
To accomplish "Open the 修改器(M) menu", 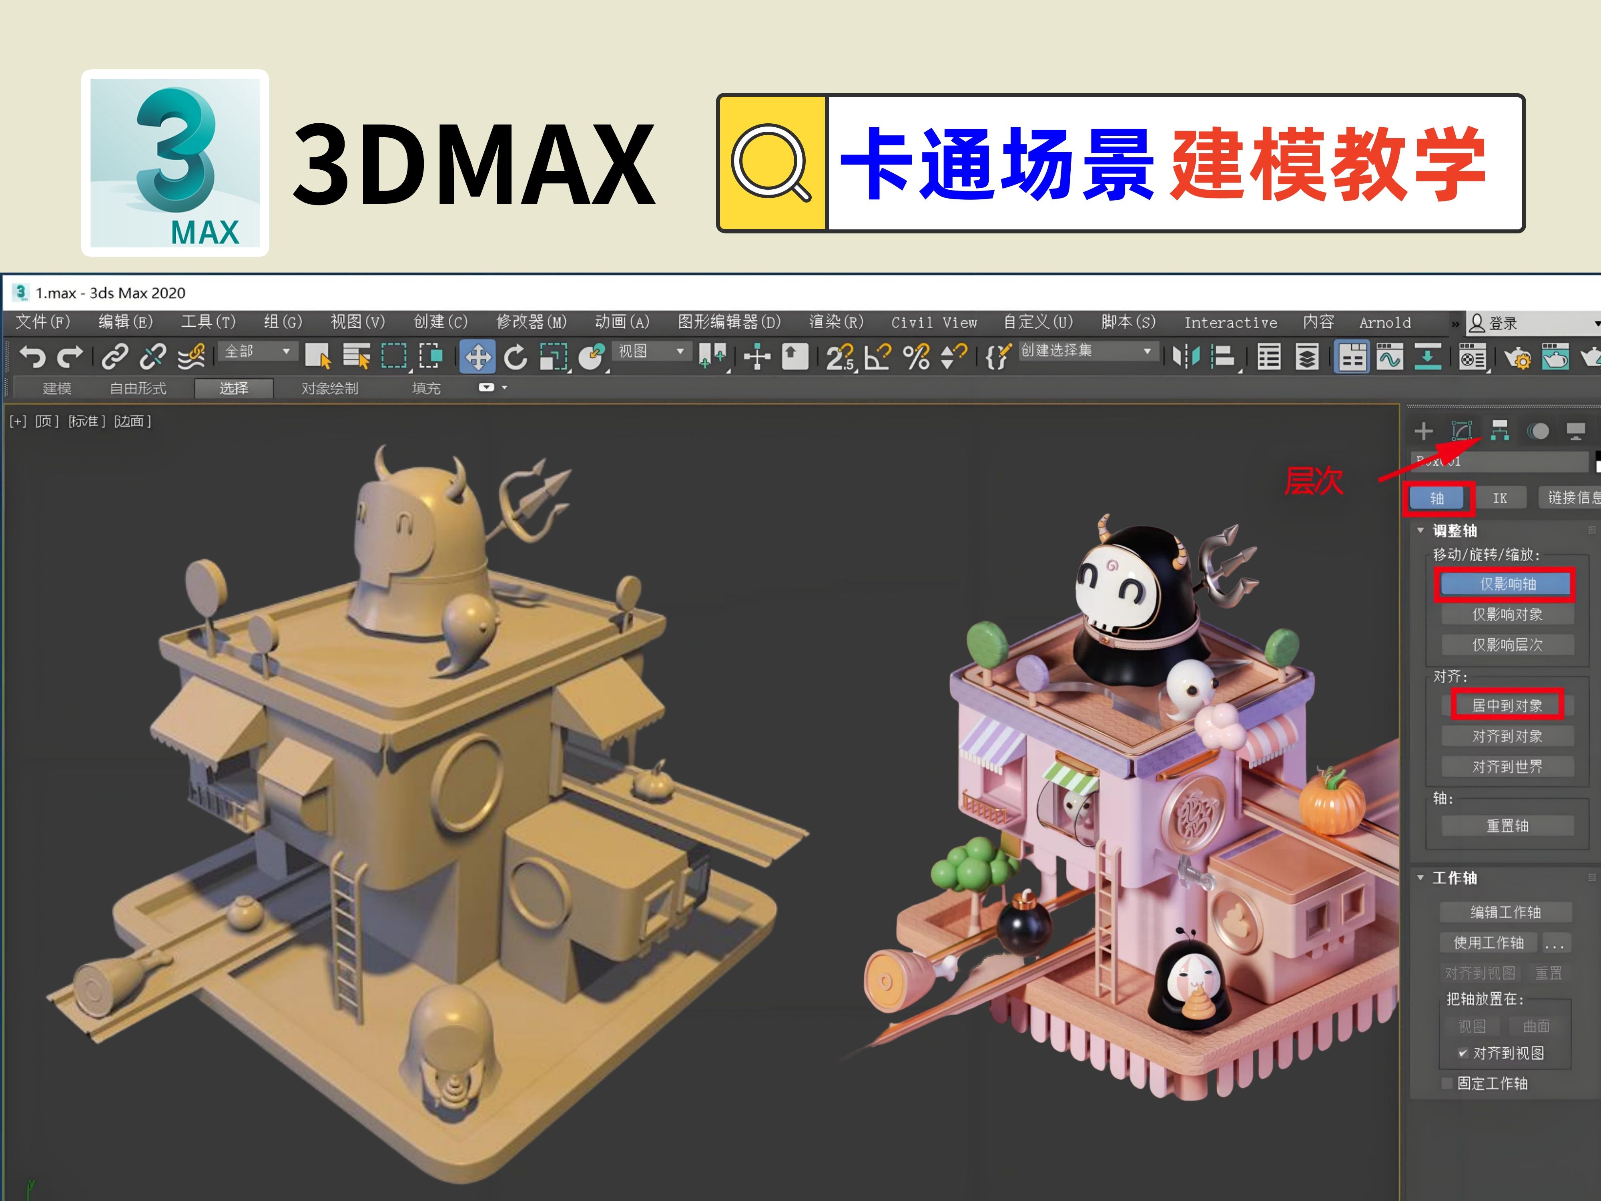I will click(x=531, y=322).
